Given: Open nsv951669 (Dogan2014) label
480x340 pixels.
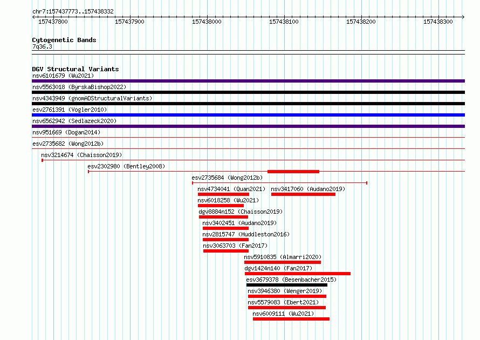Looking at the screenshot, I should click(66, 132).
